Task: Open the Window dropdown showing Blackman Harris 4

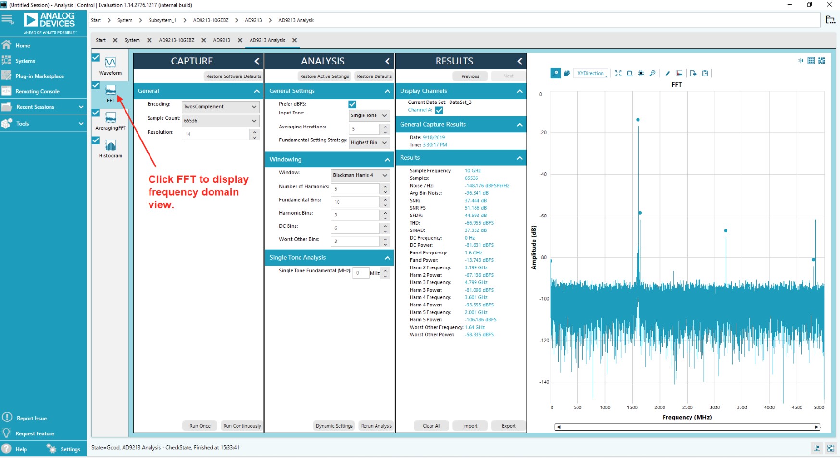Action: pos(360,175)
